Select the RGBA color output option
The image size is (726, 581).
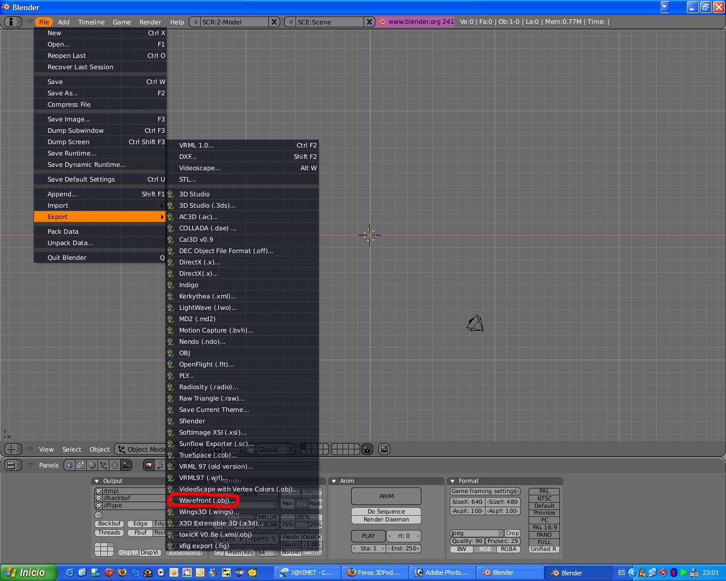coord(509,549)
